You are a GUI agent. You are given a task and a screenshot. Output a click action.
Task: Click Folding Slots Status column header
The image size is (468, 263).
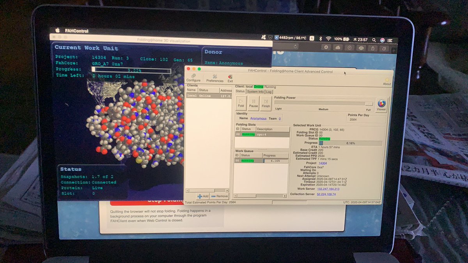[x=248, y=129]
